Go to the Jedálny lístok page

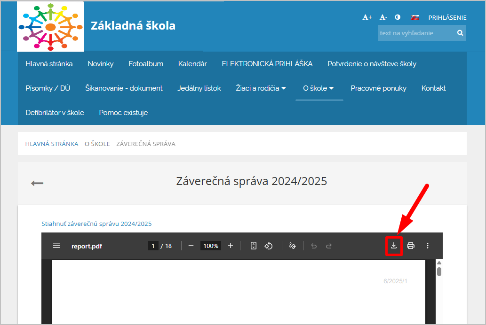coord(199,88)
